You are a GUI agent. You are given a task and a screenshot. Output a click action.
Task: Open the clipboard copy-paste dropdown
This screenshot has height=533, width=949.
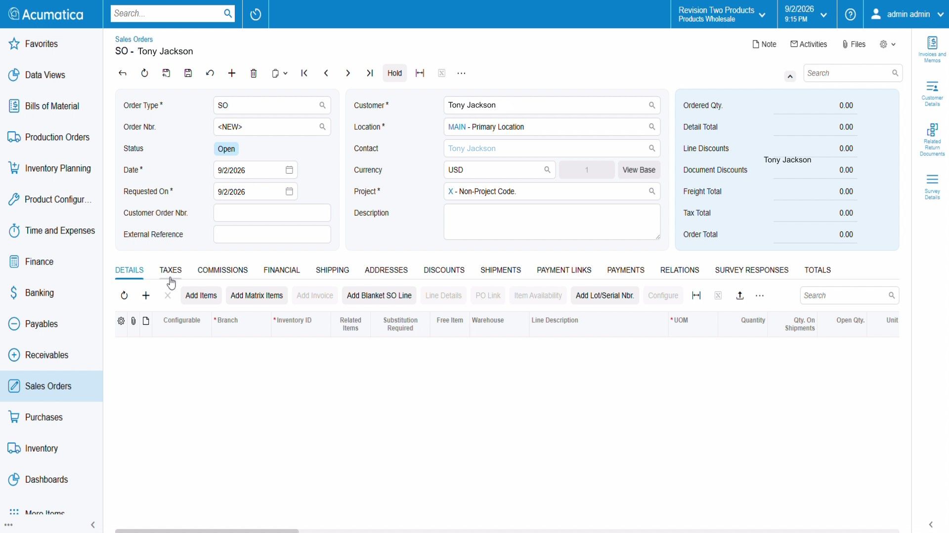279,73
